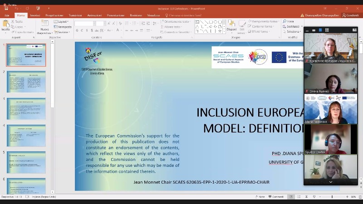Increase list indent level
Image resolution: width=363 pixels, height=204 pixels.
click(x=148, y=24)
